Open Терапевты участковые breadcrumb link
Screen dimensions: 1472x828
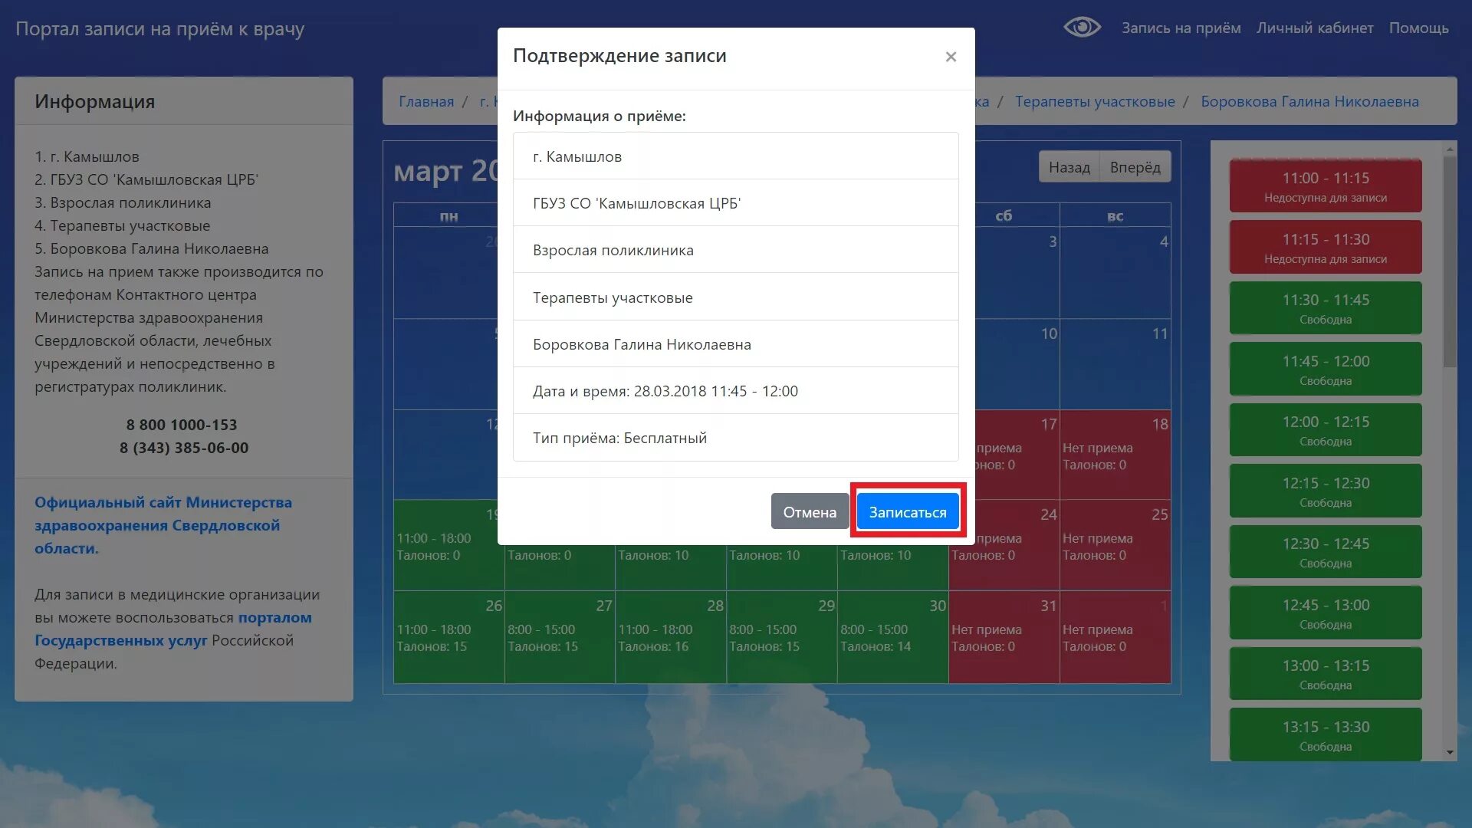coord(1095,101)
